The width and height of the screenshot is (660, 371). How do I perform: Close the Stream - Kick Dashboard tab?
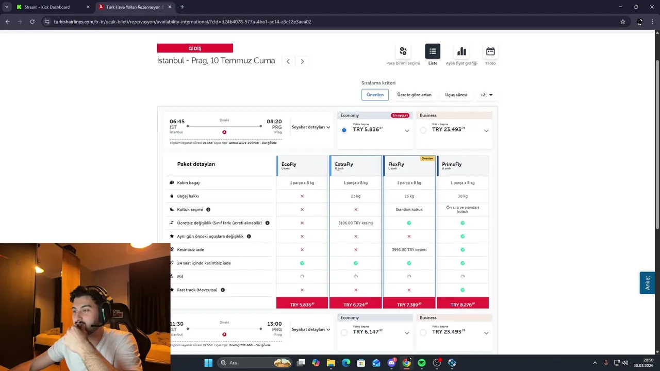pyautogui.click(x=88, y=7)
